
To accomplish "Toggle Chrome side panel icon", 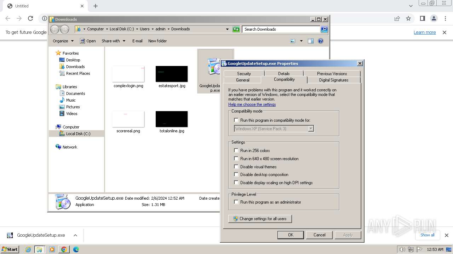I will click(x=422, y=18).
